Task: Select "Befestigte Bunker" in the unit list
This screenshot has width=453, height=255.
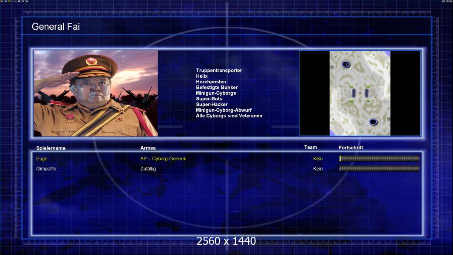Action: (217, 88)
